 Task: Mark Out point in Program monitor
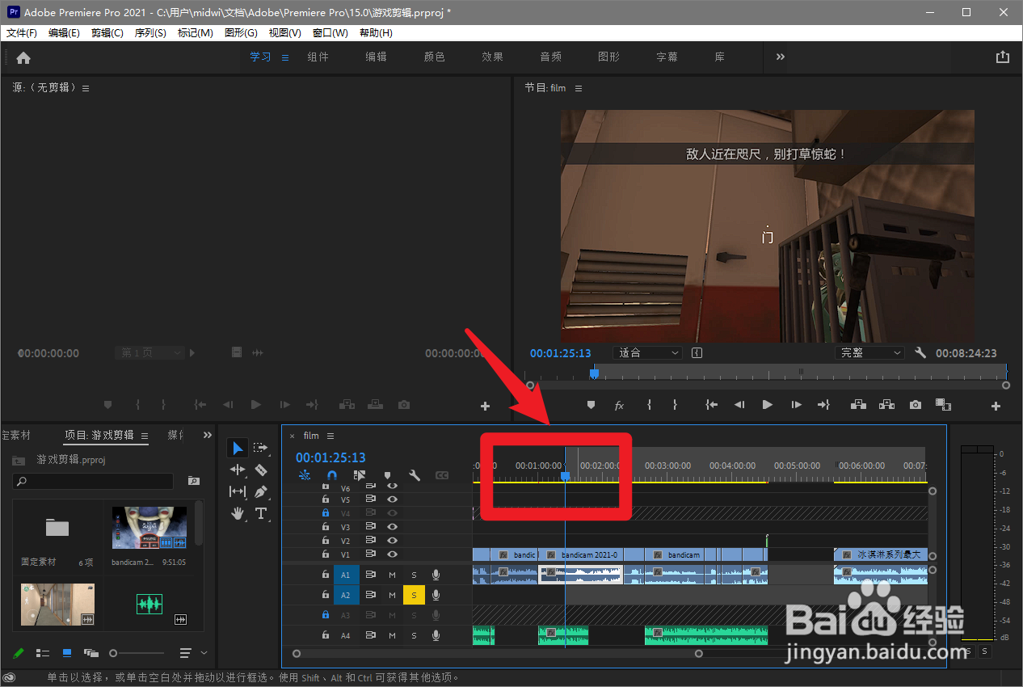coord(675,405)
